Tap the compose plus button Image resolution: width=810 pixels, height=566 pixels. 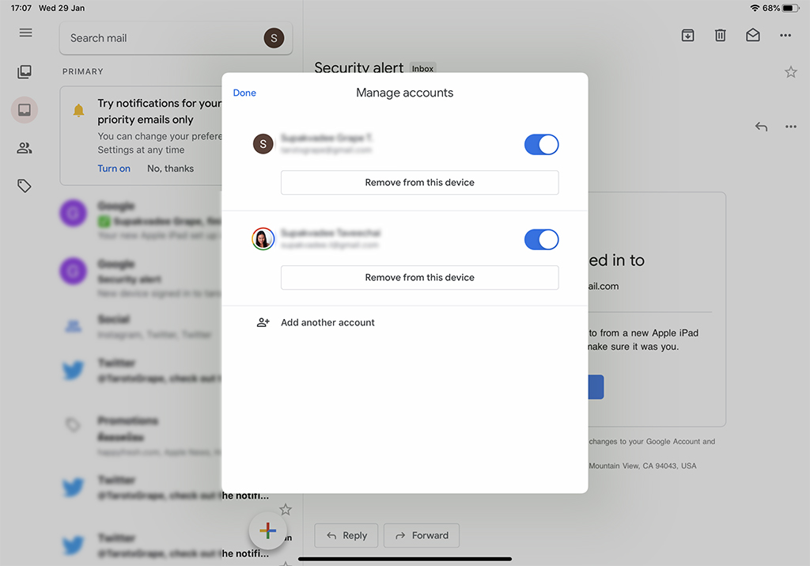point(267,530)
